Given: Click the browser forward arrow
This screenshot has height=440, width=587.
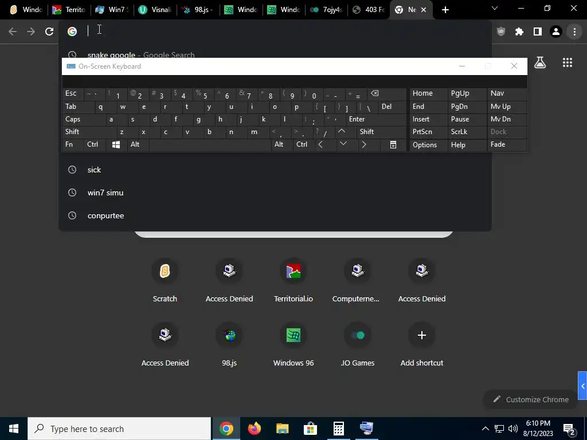Looking at the screenshot, I should (31, 32).
